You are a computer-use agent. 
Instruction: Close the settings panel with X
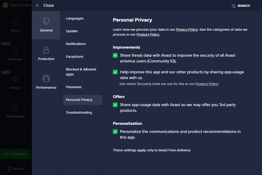point(37,5)
